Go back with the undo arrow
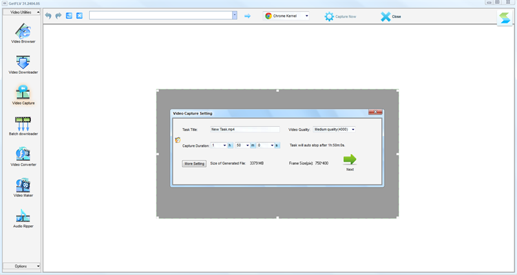 [48, 16]
